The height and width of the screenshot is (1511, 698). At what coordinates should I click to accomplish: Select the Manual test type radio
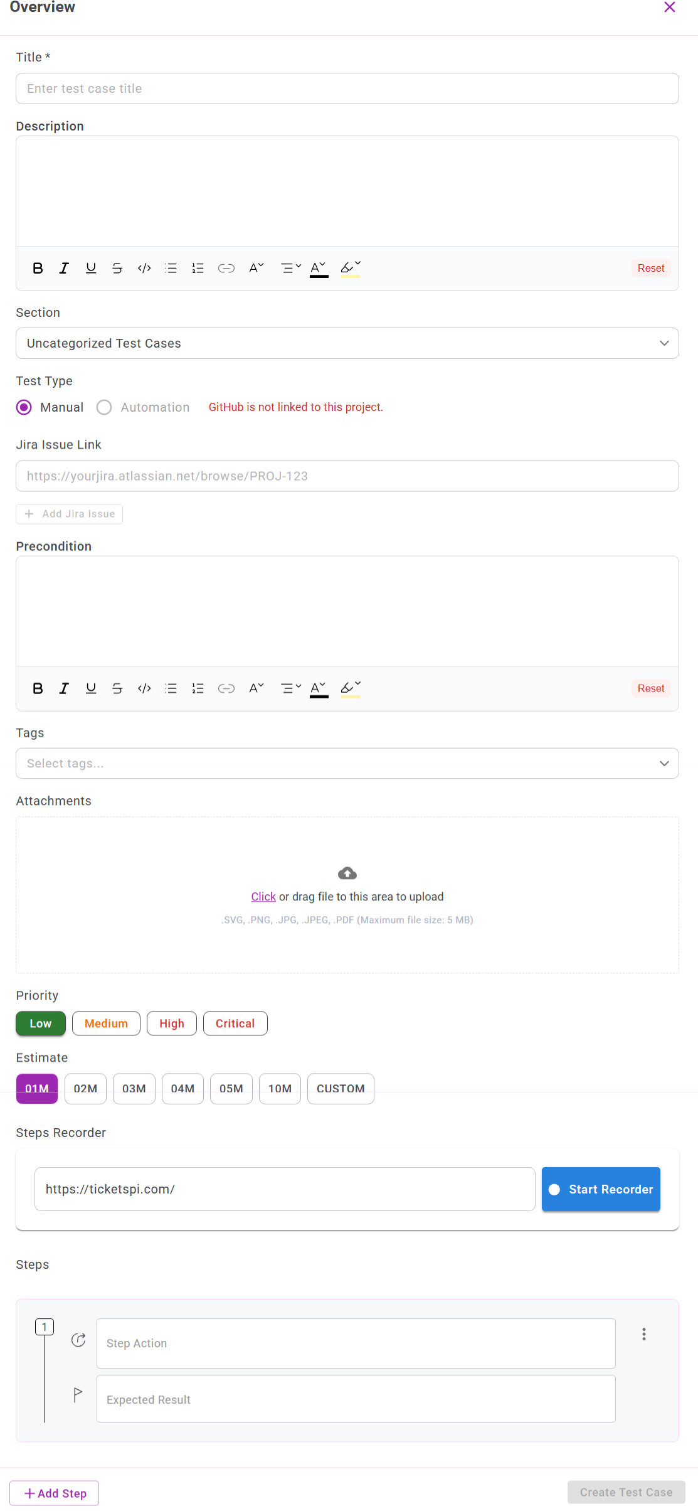[24, 408]
